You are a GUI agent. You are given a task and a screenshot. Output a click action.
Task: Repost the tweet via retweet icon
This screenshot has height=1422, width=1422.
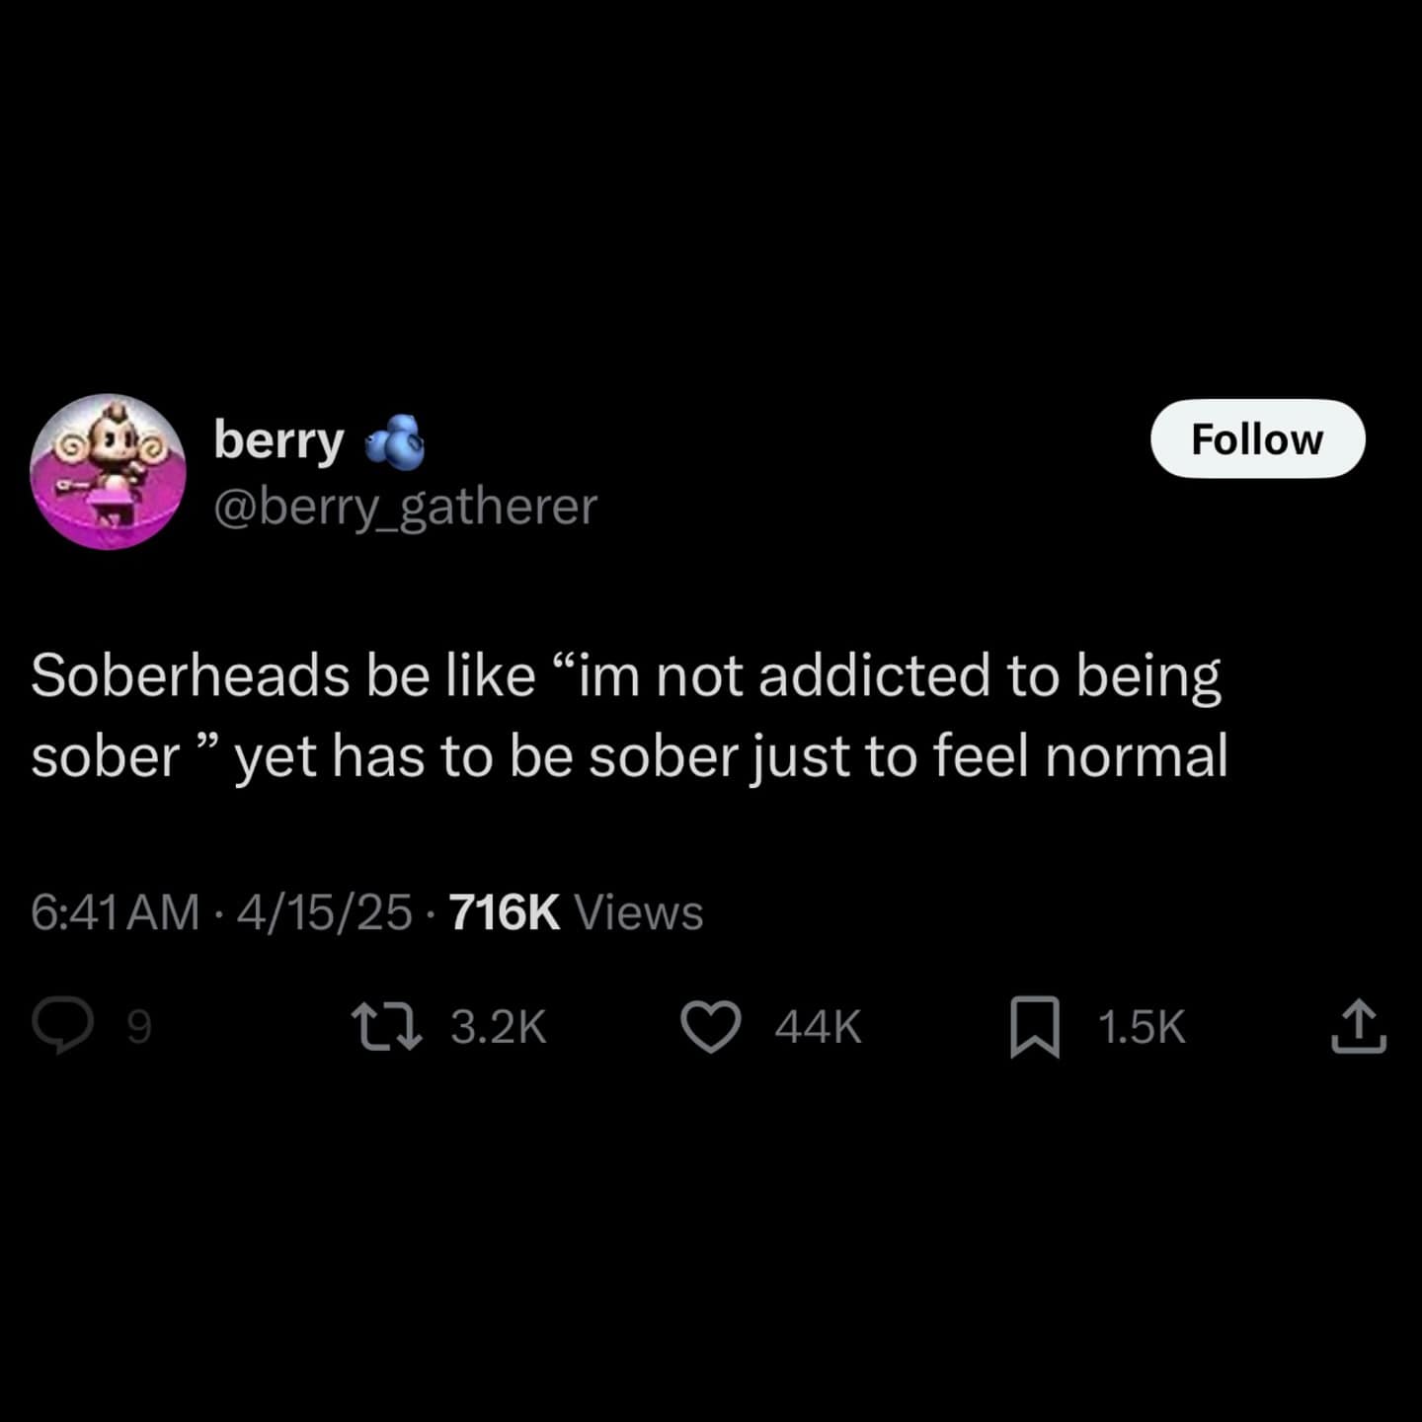pos(389,1027)
